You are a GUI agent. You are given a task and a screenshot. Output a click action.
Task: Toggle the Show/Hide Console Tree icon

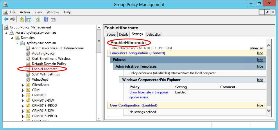point(29,19)
